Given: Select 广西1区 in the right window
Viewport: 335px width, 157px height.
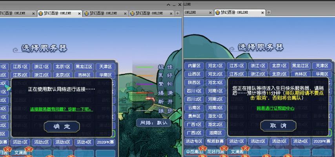Looking at the screenshot, I should (x=194, y=124).
